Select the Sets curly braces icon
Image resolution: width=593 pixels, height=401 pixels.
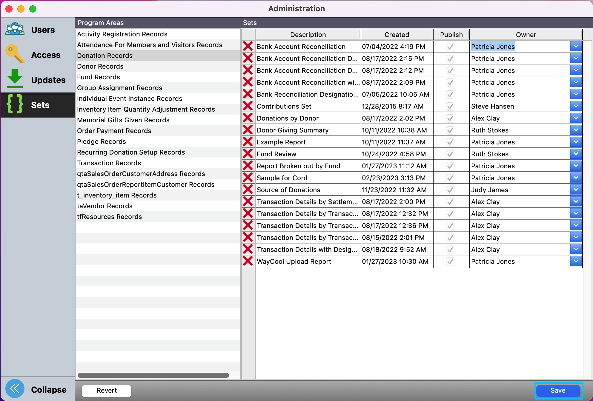pos(15,104)
